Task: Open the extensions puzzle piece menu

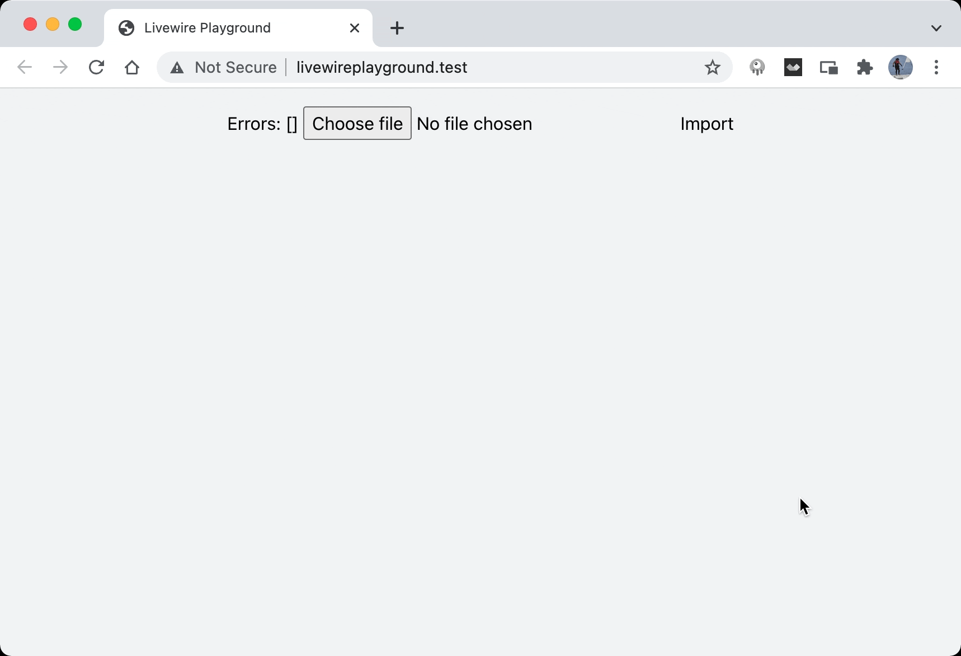Action: (x=864, y=67)
